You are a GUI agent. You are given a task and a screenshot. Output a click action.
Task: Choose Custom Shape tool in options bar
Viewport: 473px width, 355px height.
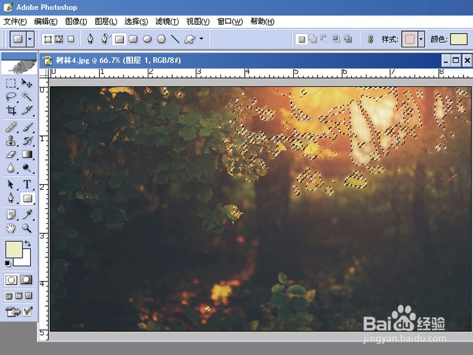tap(190, 39)
